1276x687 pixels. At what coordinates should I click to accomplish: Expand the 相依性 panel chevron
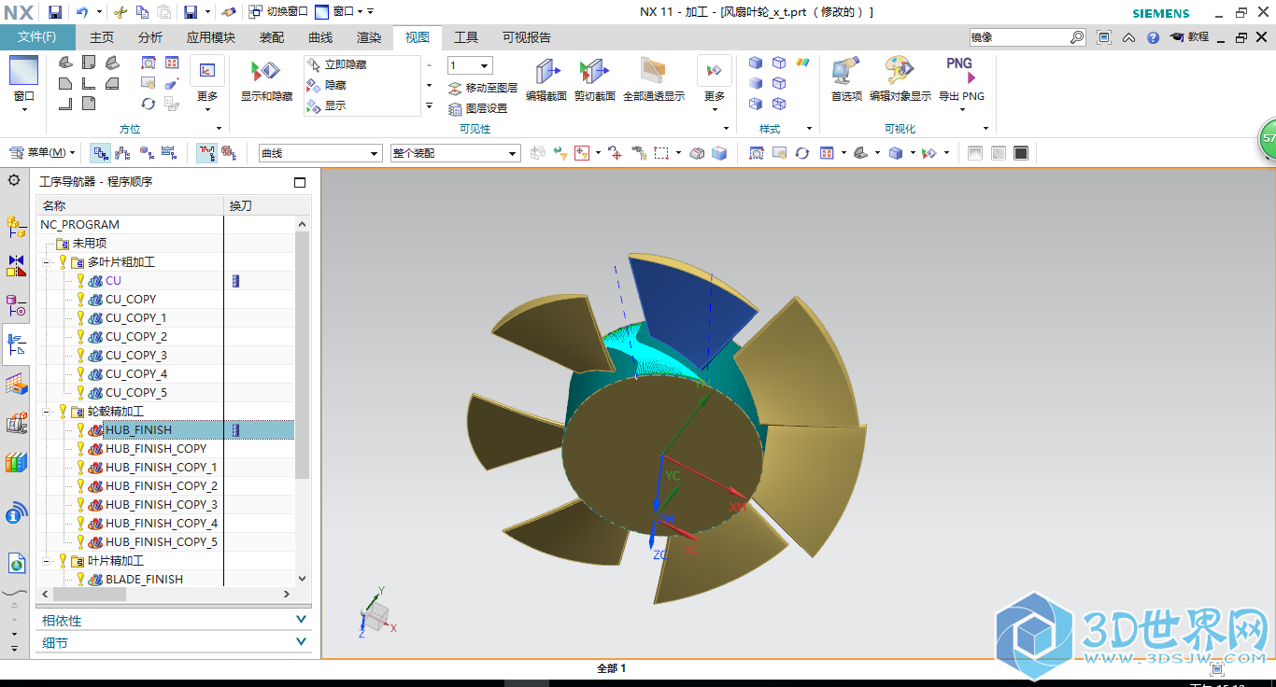(301, 620)
